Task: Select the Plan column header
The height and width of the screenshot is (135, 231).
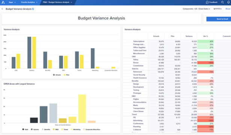Action: click(172, 36)
